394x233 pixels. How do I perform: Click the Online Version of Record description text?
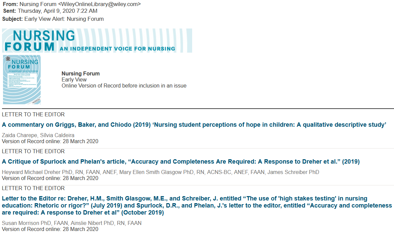124,85
